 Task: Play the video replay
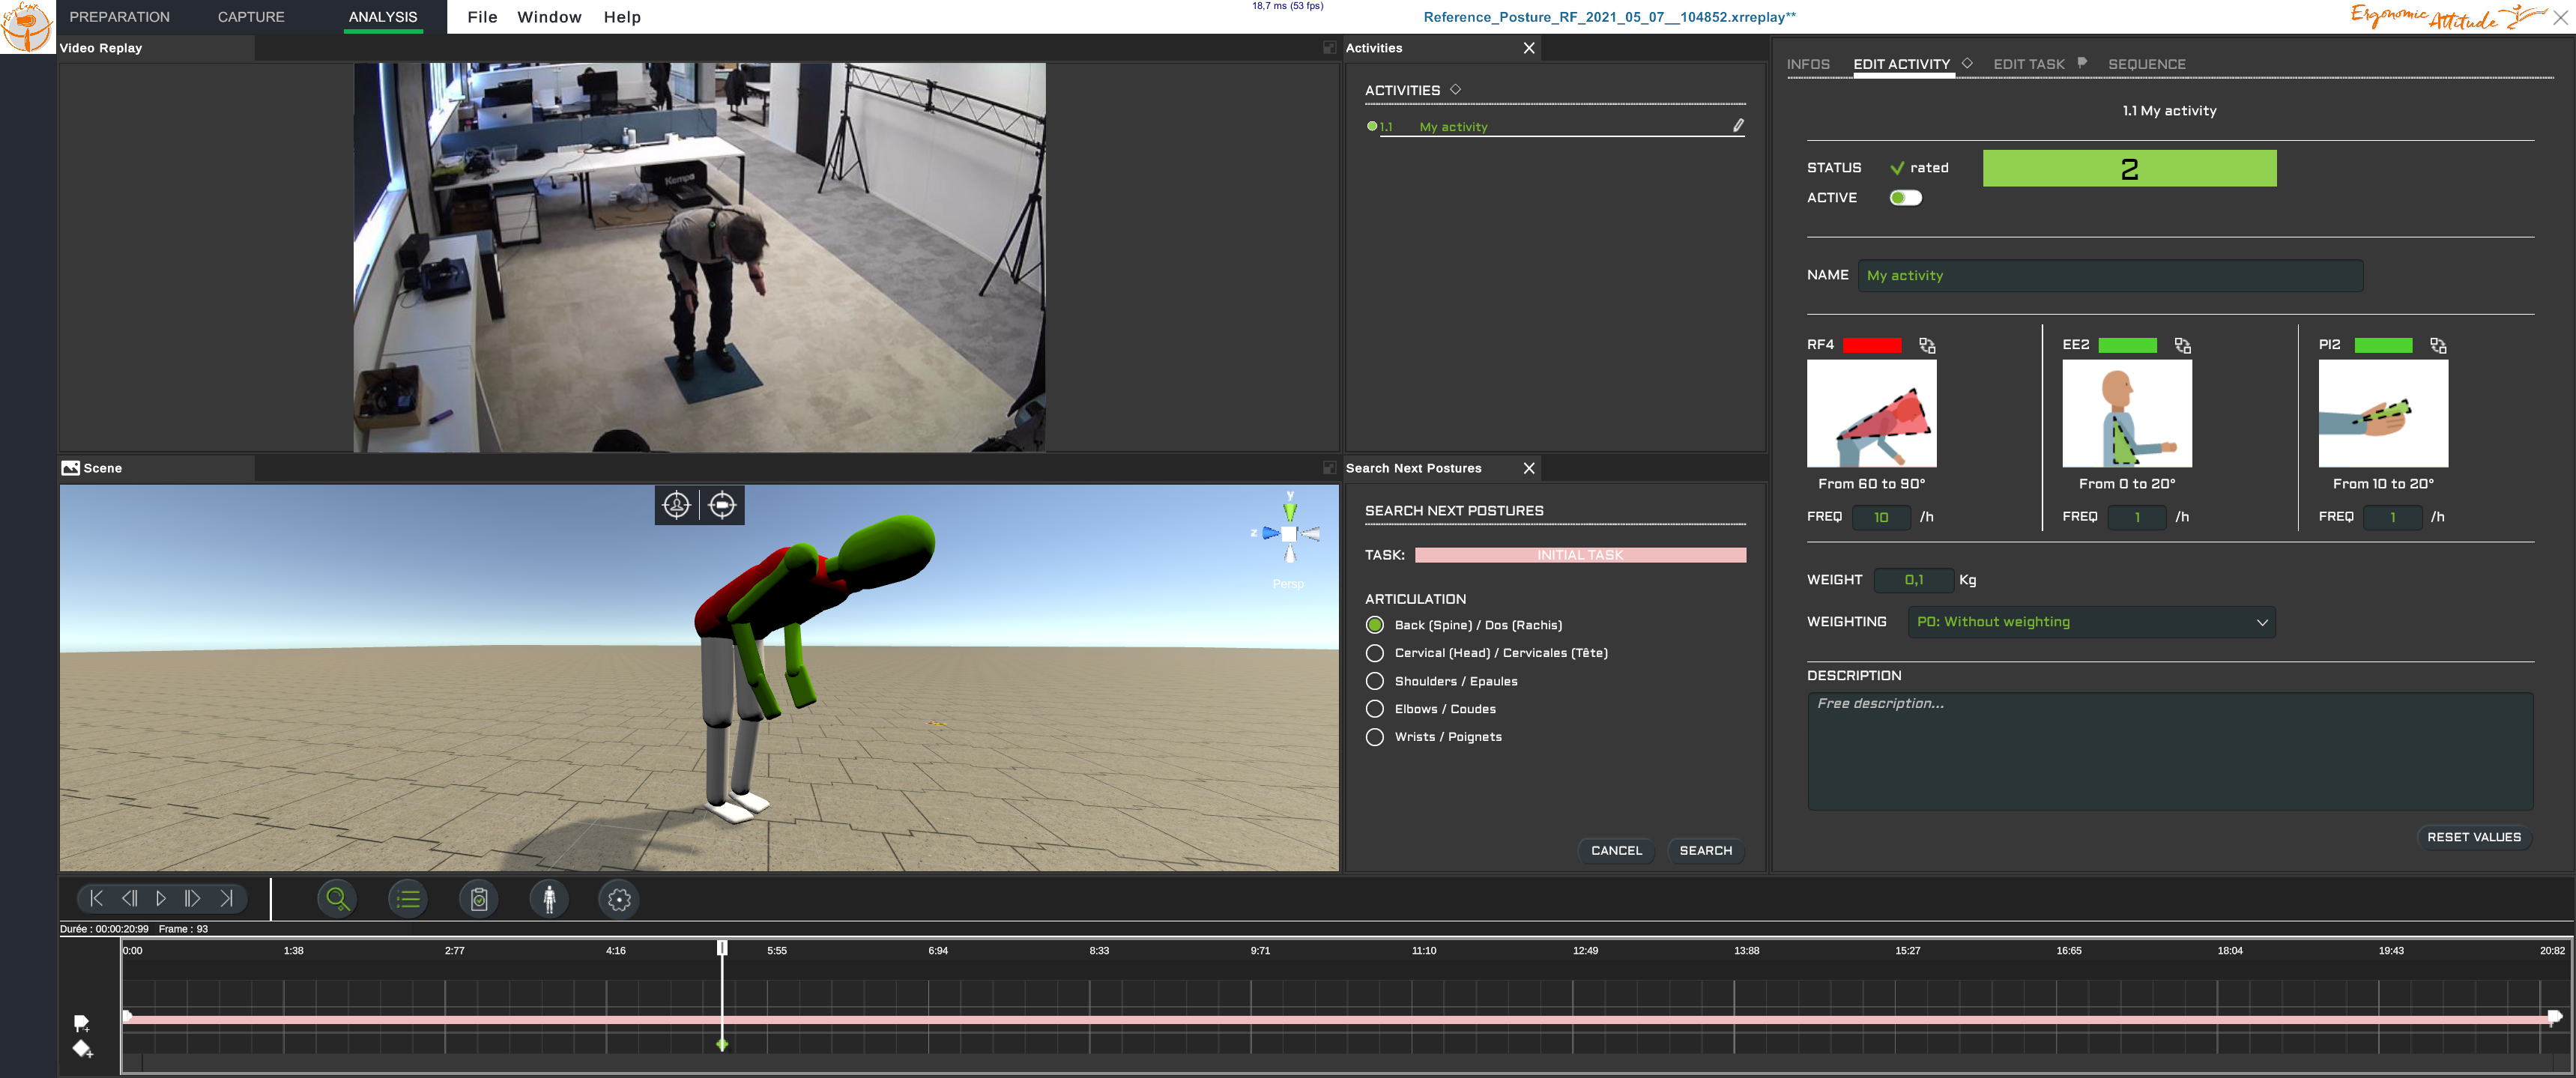click(161, 898)
